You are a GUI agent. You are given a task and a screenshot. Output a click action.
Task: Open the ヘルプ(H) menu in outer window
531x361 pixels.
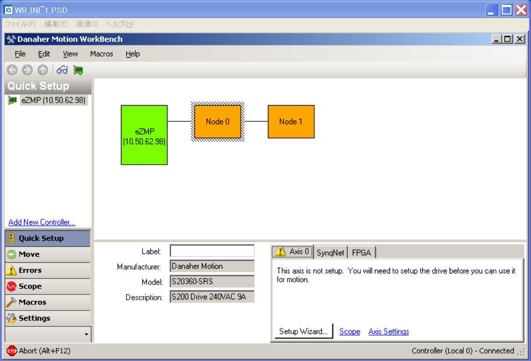tap(119, 24)
